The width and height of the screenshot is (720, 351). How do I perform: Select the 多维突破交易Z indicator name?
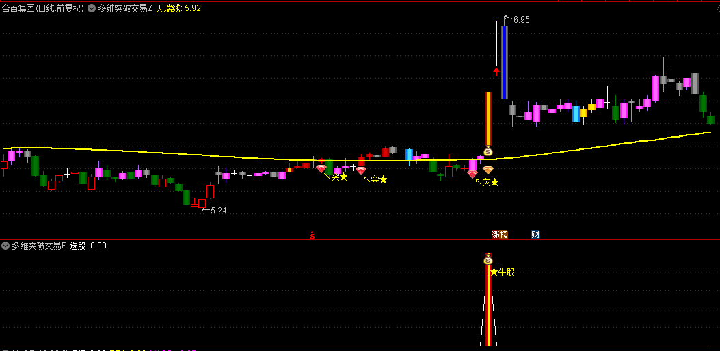pos(125,8)
